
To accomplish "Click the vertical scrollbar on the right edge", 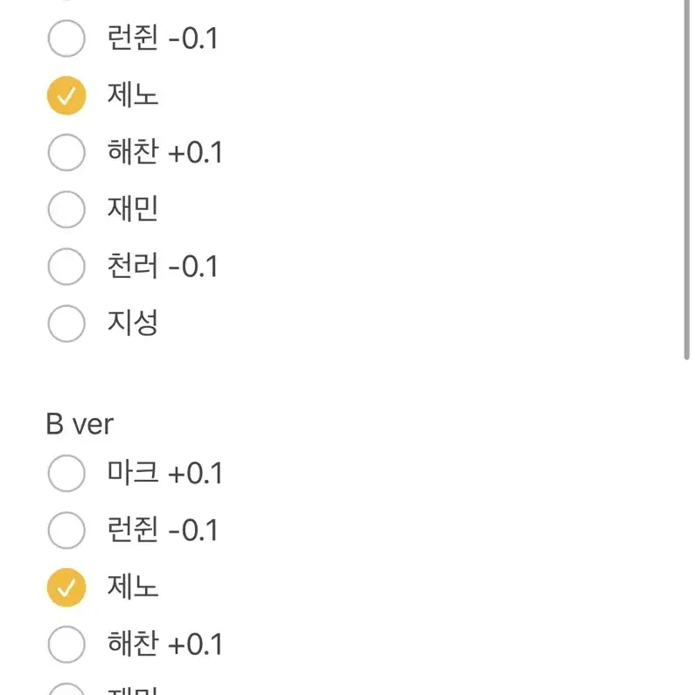I will pyautogui.click(x=686, y=177).
